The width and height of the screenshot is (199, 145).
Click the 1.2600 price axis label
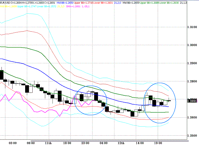click(192, 117)
